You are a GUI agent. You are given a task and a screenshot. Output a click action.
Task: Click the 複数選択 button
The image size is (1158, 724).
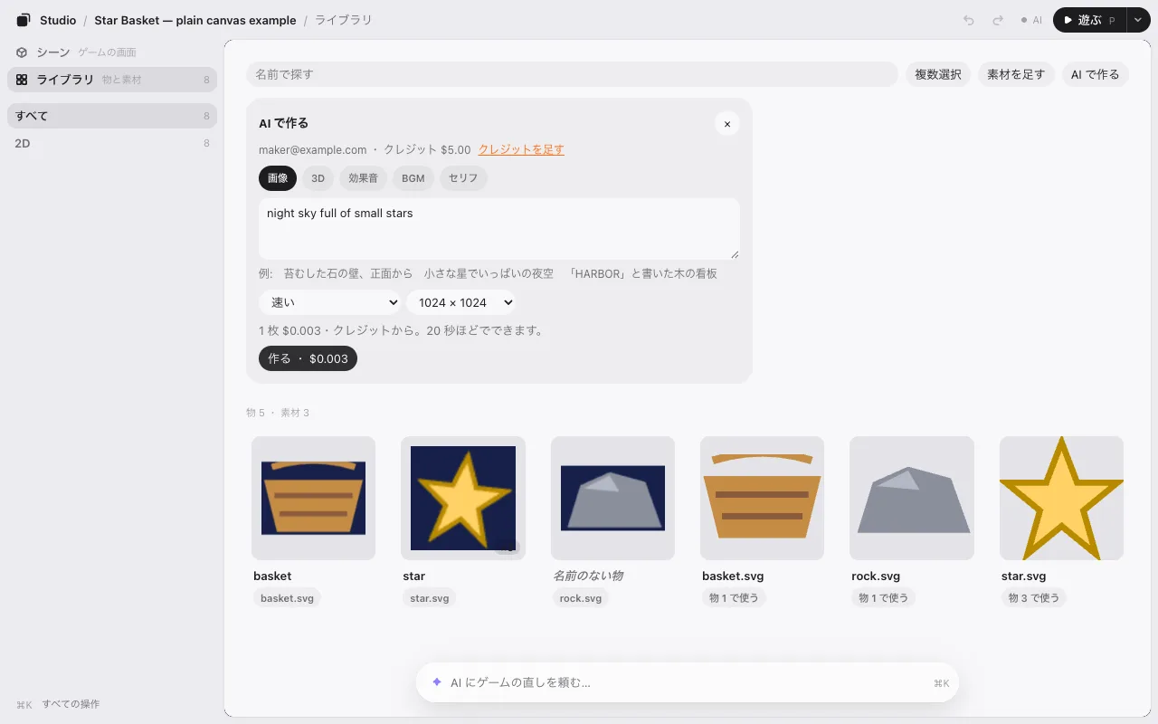pos(938,74)
